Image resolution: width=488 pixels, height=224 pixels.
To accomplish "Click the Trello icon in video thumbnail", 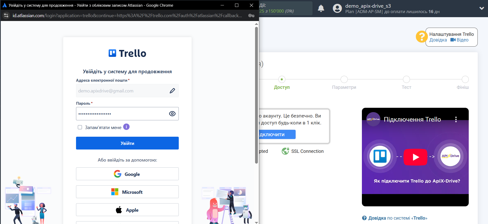I will pyautogui.click(x=380, y=156).
